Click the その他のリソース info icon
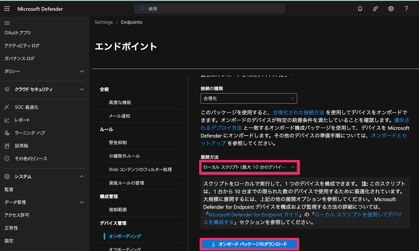Viewport: 419px width, 251px height. coord(7,158)
